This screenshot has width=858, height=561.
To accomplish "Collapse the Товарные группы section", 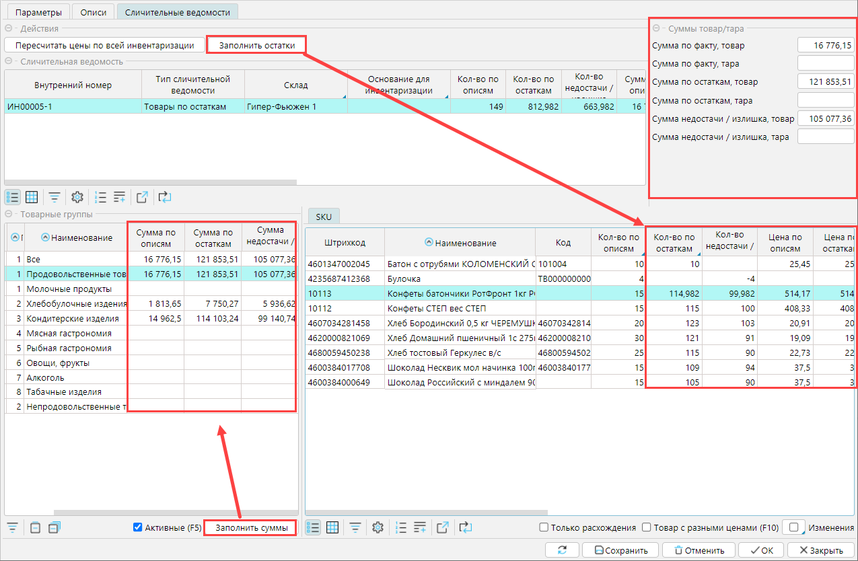I will click(x=9, y=215).
